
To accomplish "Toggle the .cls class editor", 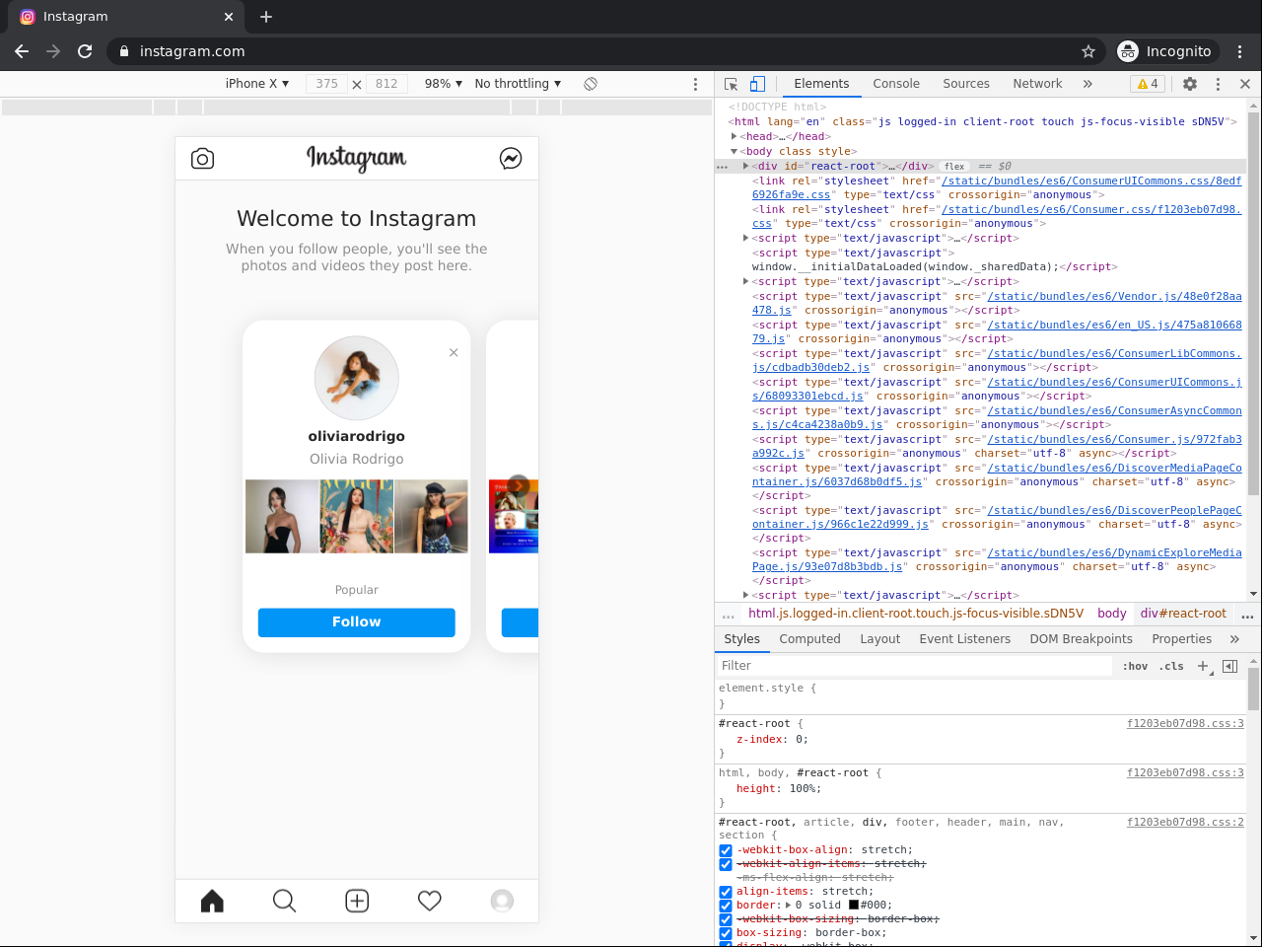I will (x=1171, y=667).
